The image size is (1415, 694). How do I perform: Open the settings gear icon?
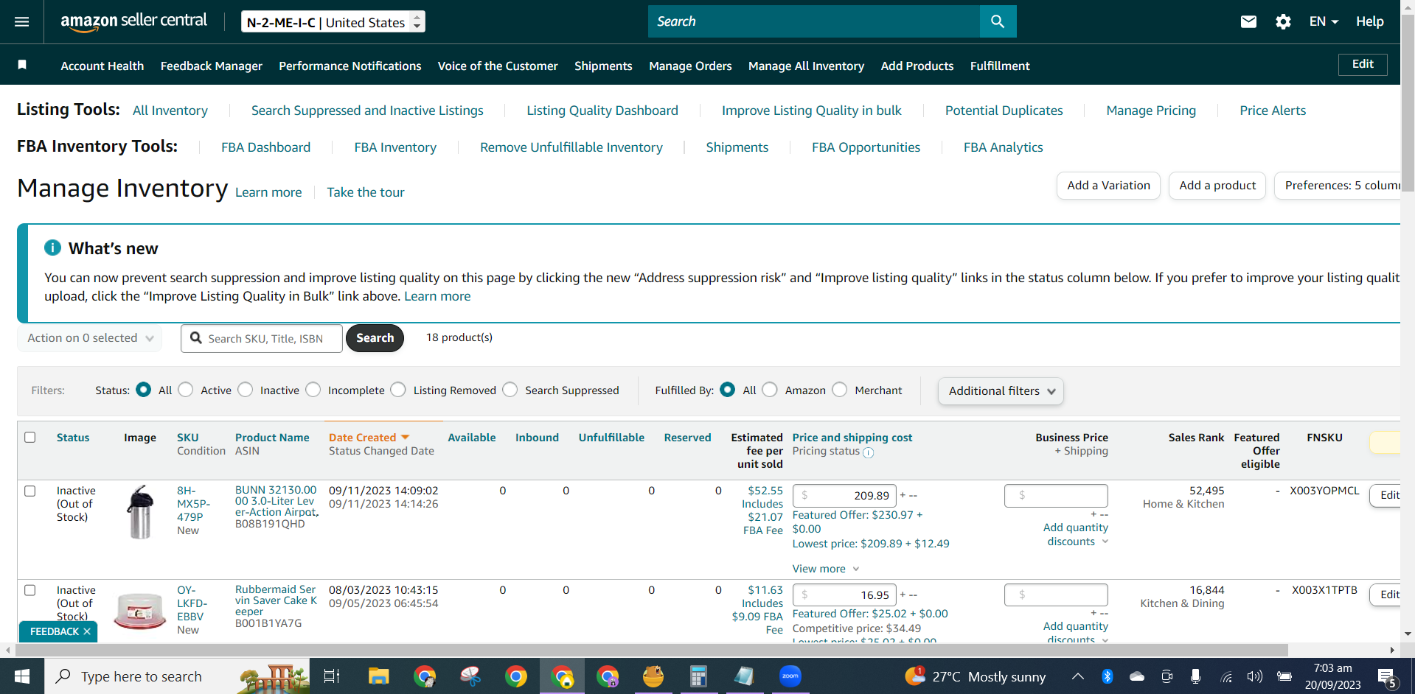[x=1283, y=21]
